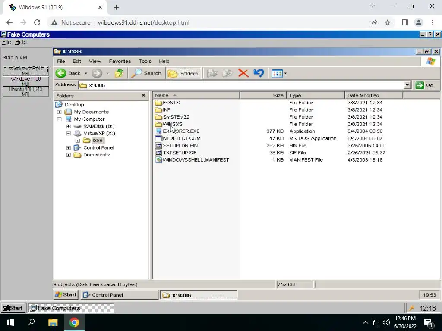Expand RAMDisk (B:) tree node

69,126
